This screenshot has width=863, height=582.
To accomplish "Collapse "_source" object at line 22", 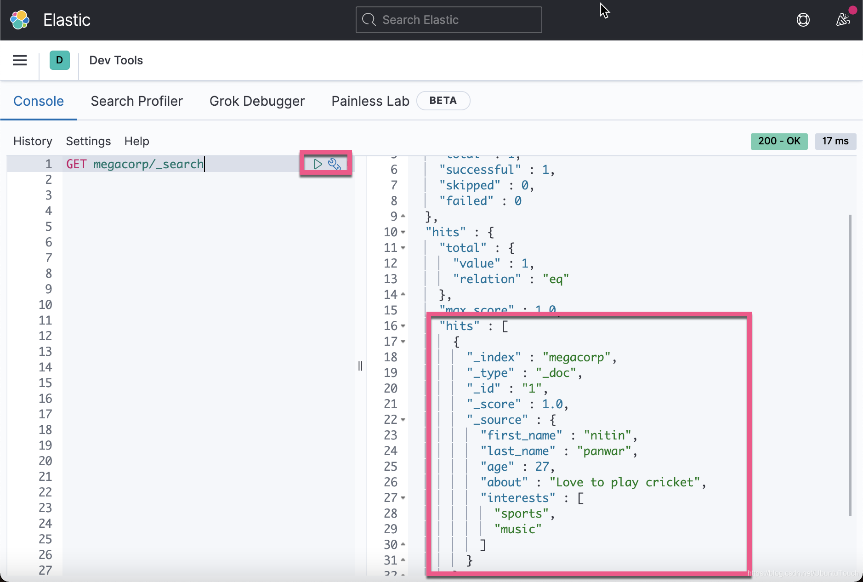I will (x=403, y=420).
